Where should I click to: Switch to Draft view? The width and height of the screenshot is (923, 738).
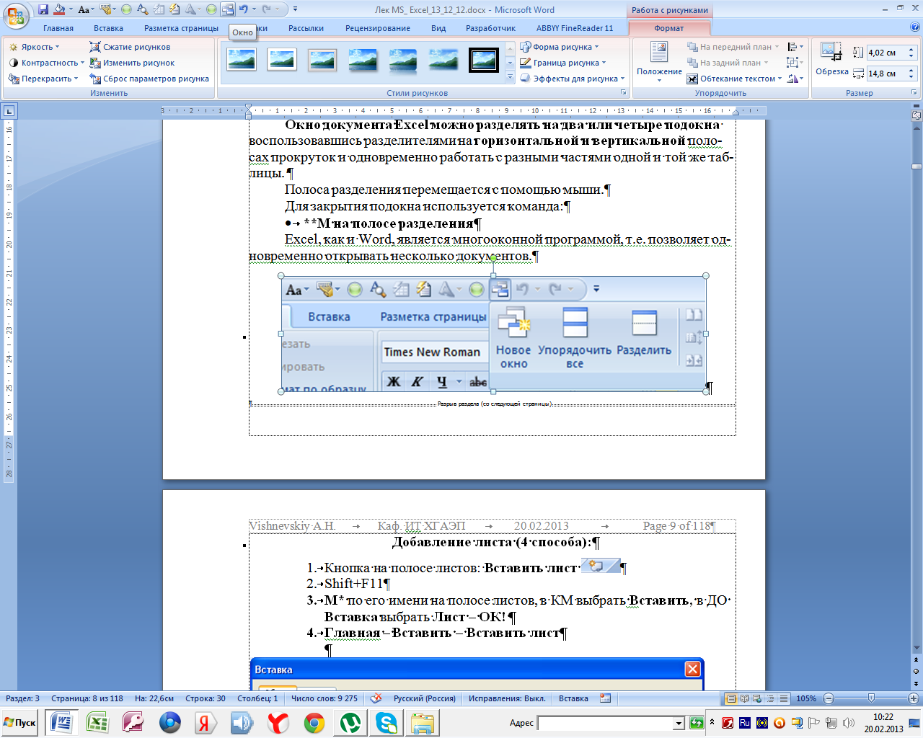(x=784, y=698)
